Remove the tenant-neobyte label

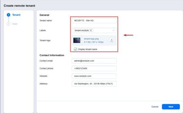(91, 30)
